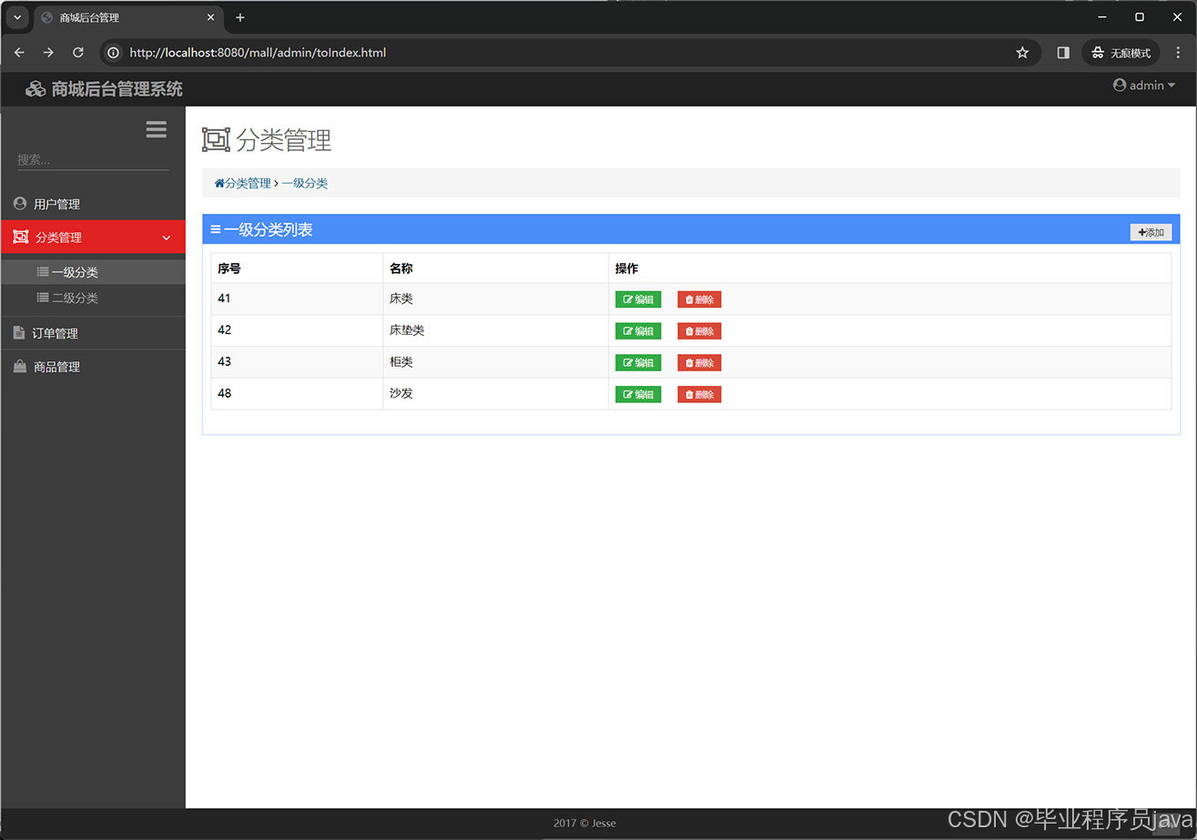Click the 商城后台管理系统 header title

click(x=117, y=88)
